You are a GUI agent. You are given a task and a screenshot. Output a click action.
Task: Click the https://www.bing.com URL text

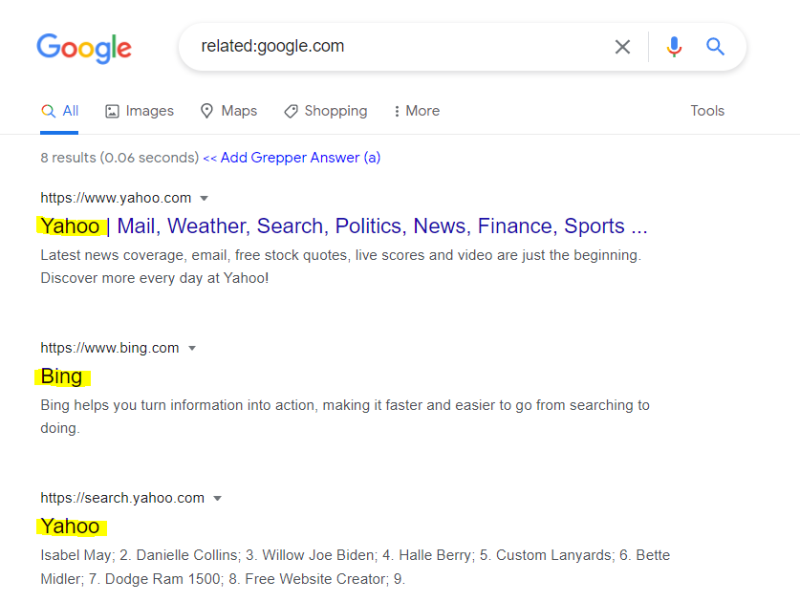[x=109, y=349]
